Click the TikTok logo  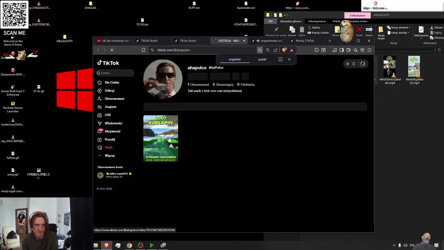coord(108,63)
